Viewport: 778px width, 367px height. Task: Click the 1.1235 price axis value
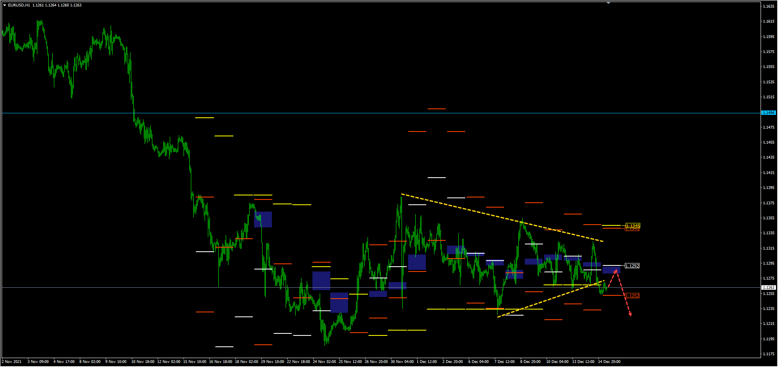(769, 309)
